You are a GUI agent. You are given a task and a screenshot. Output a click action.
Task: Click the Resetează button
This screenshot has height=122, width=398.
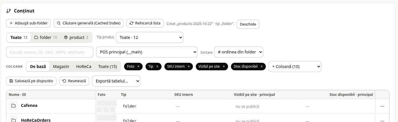[x=74, y=81]
